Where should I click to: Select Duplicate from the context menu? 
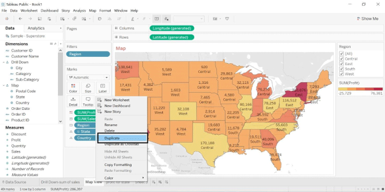(122, 138)
